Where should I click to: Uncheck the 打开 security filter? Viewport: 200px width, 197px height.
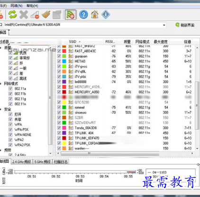pyautogui.click(x=10, y=114)
